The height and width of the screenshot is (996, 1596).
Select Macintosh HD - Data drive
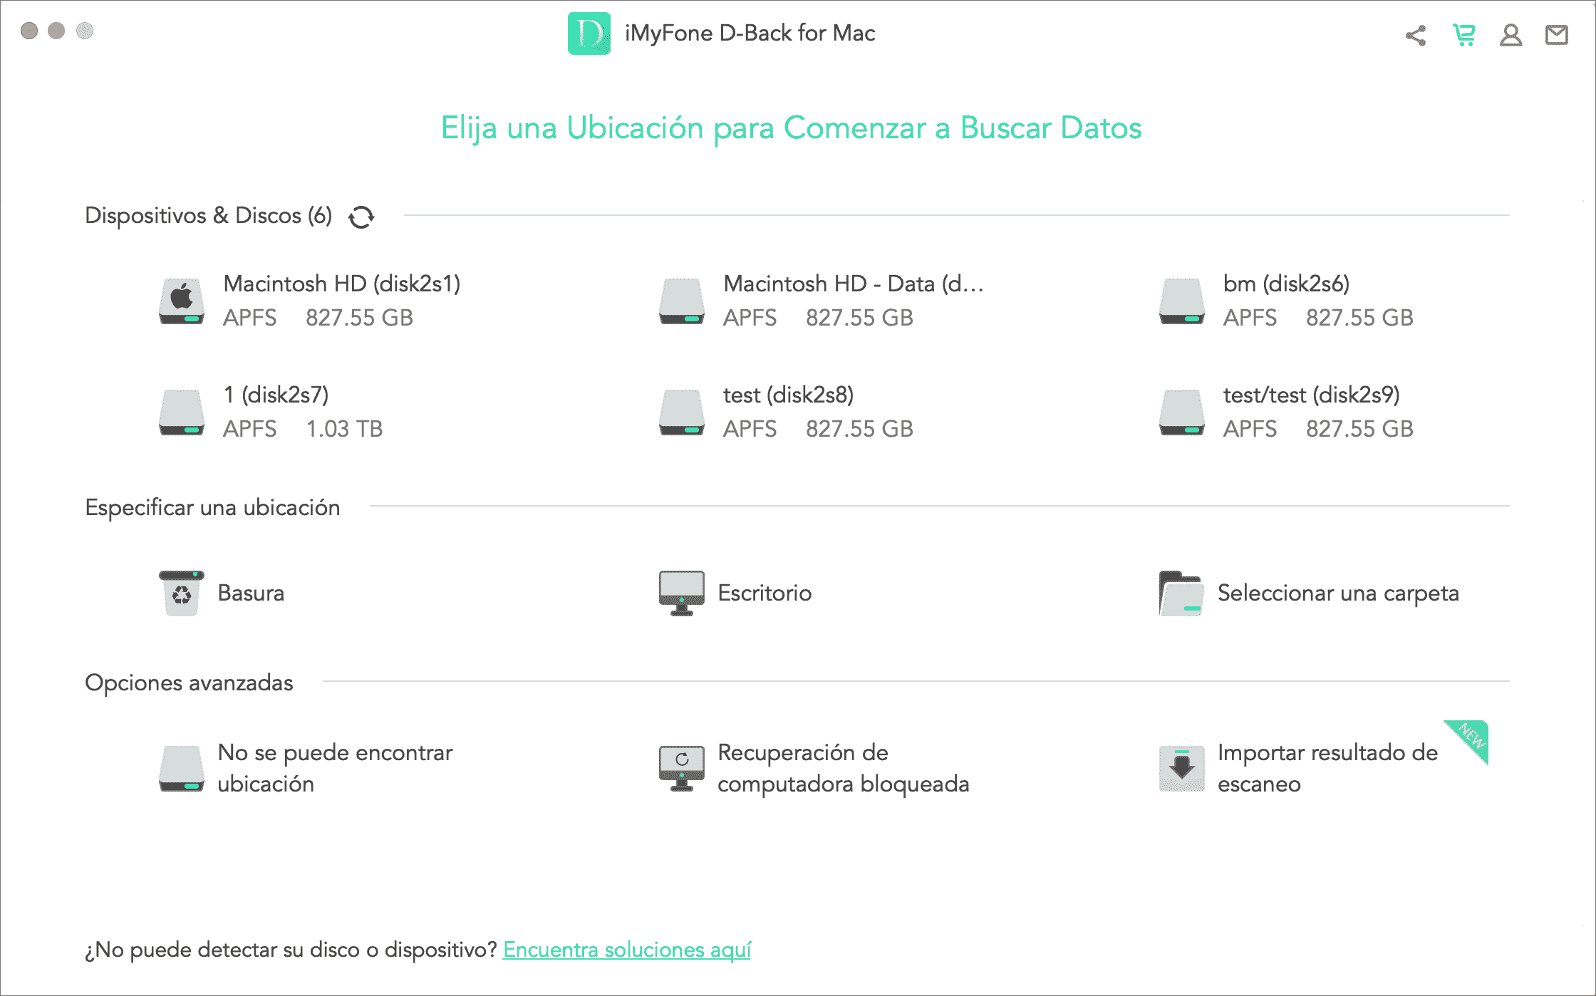(819, 301)
